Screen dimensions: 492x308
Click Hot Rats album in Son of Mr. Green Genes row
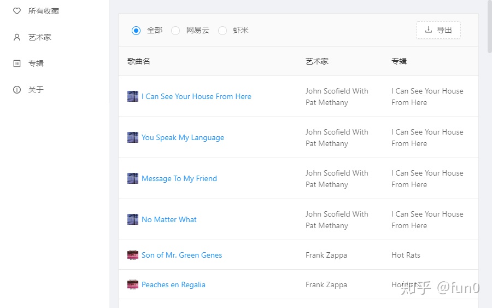click(x=406, y=255)
